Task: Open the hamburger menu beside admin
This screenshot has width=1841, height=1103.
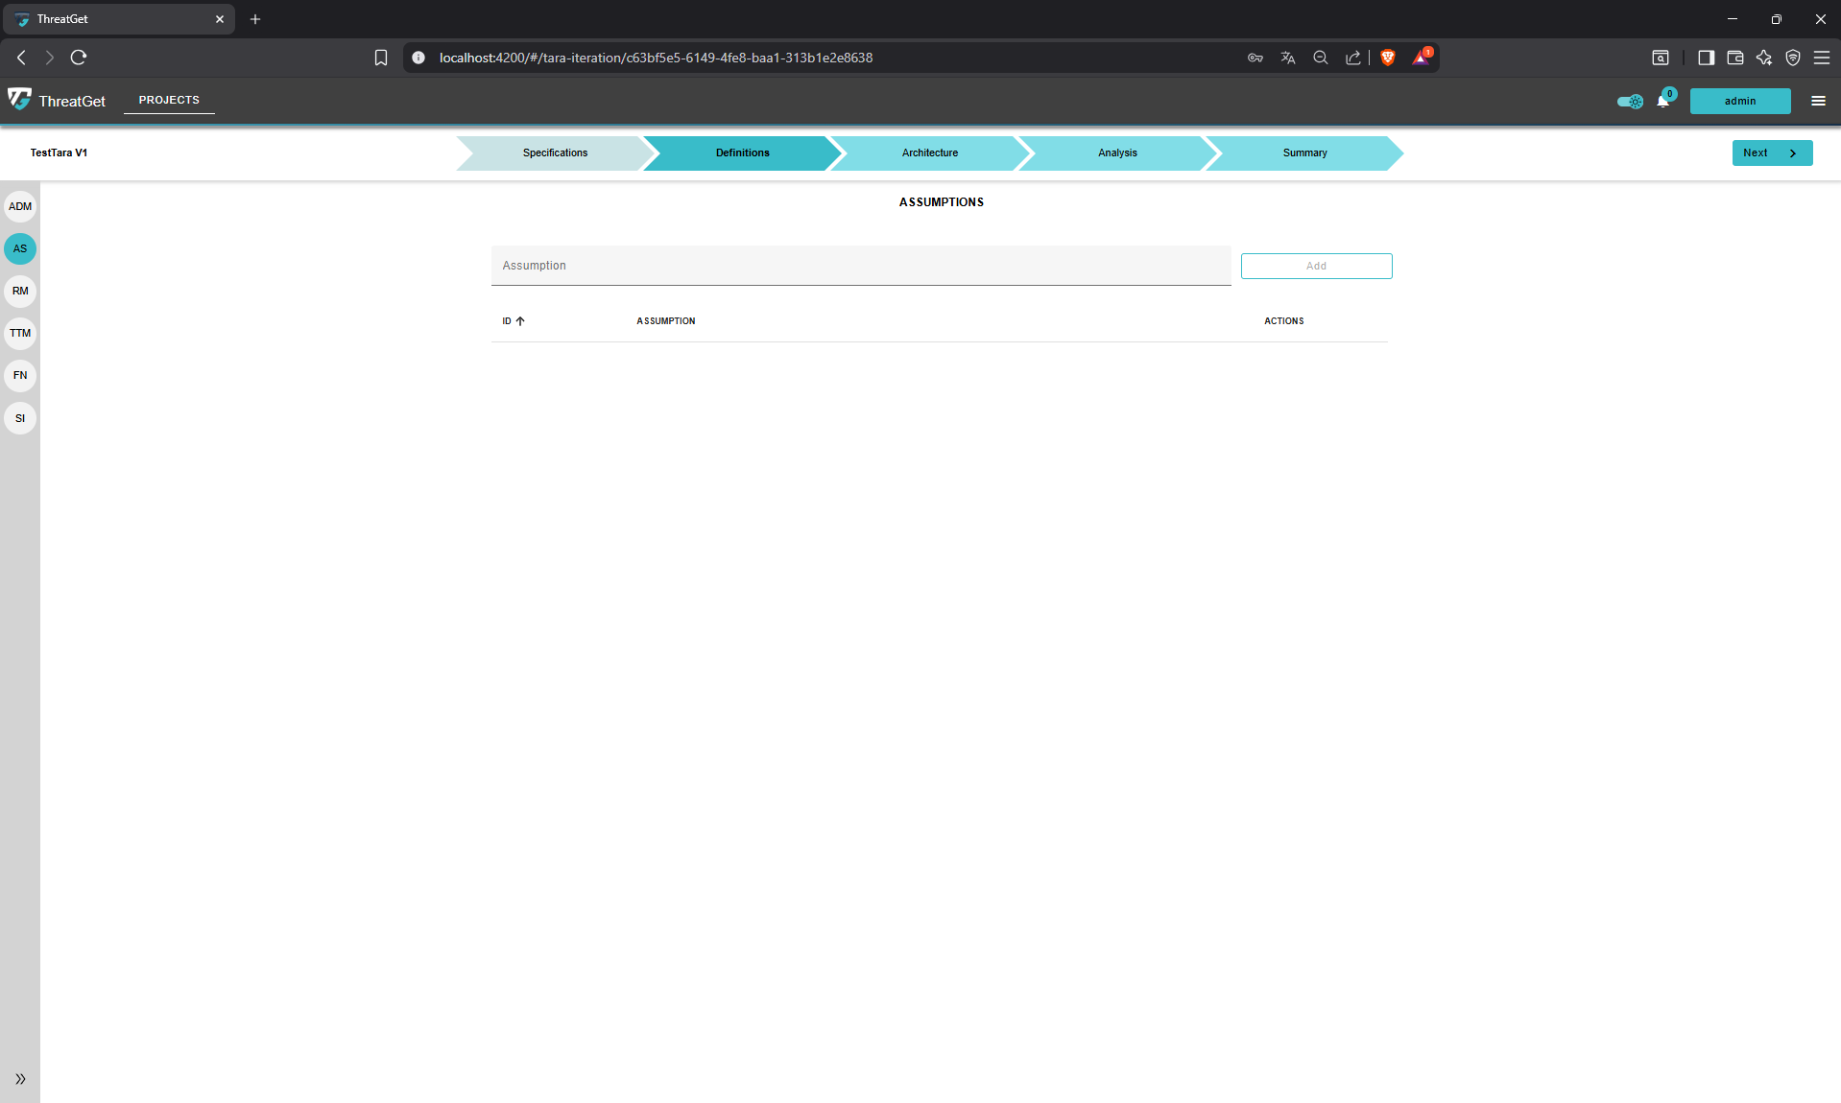Action: (1818, 101)
